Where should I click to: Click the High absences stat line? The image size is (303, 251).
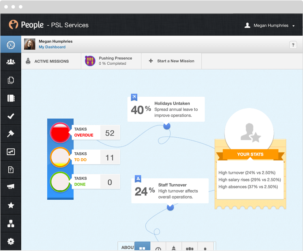248,187
